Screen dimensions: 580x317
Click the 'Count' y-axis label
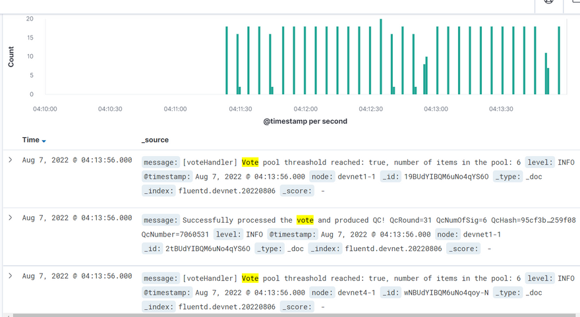[x=11, y=57]
